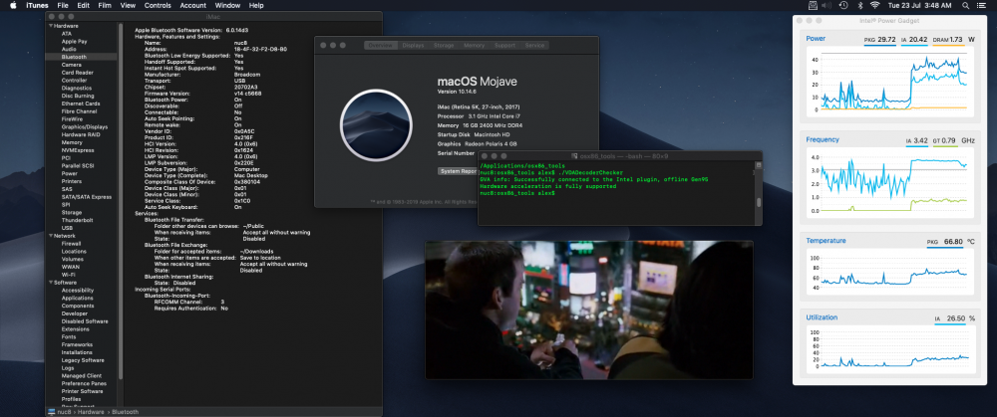Select Thunderbolt in the sidebar
This screenshot has height=417, width=997.
(77, 220)
